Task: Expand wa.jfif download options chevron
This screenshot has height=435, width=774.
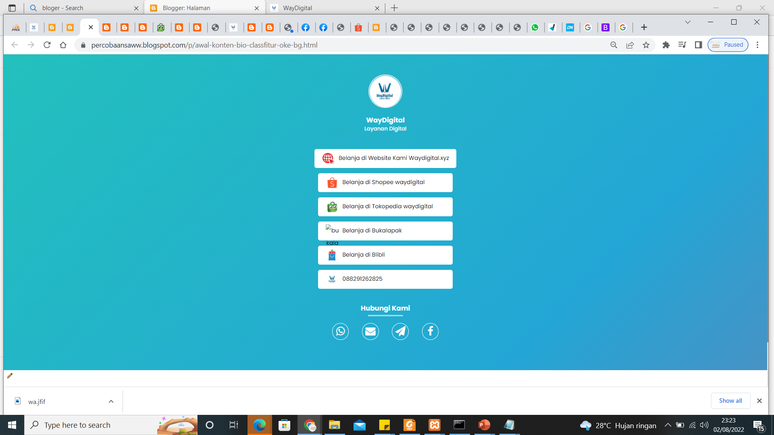Action: [x=111, y=402]
